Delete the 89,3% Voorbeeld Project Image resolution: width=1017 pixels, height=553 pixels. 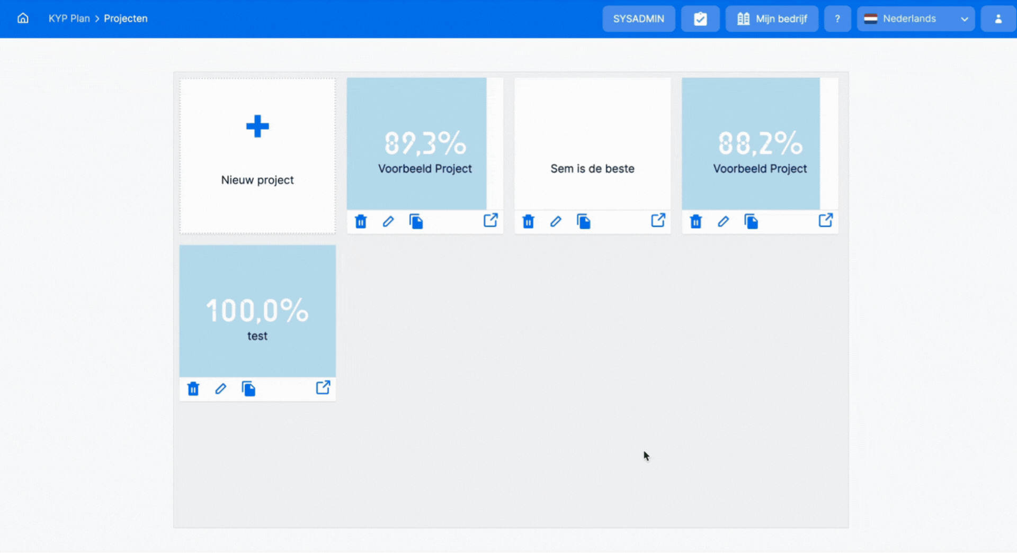(x=361, y=222)
